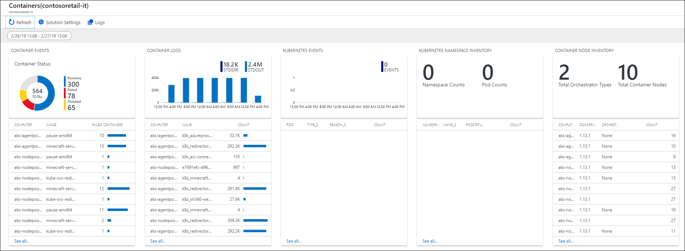685x251 pixels.
Task: Click COUNT header in Container Logs table
Action: pyautogui.click(x=243, y=125)
